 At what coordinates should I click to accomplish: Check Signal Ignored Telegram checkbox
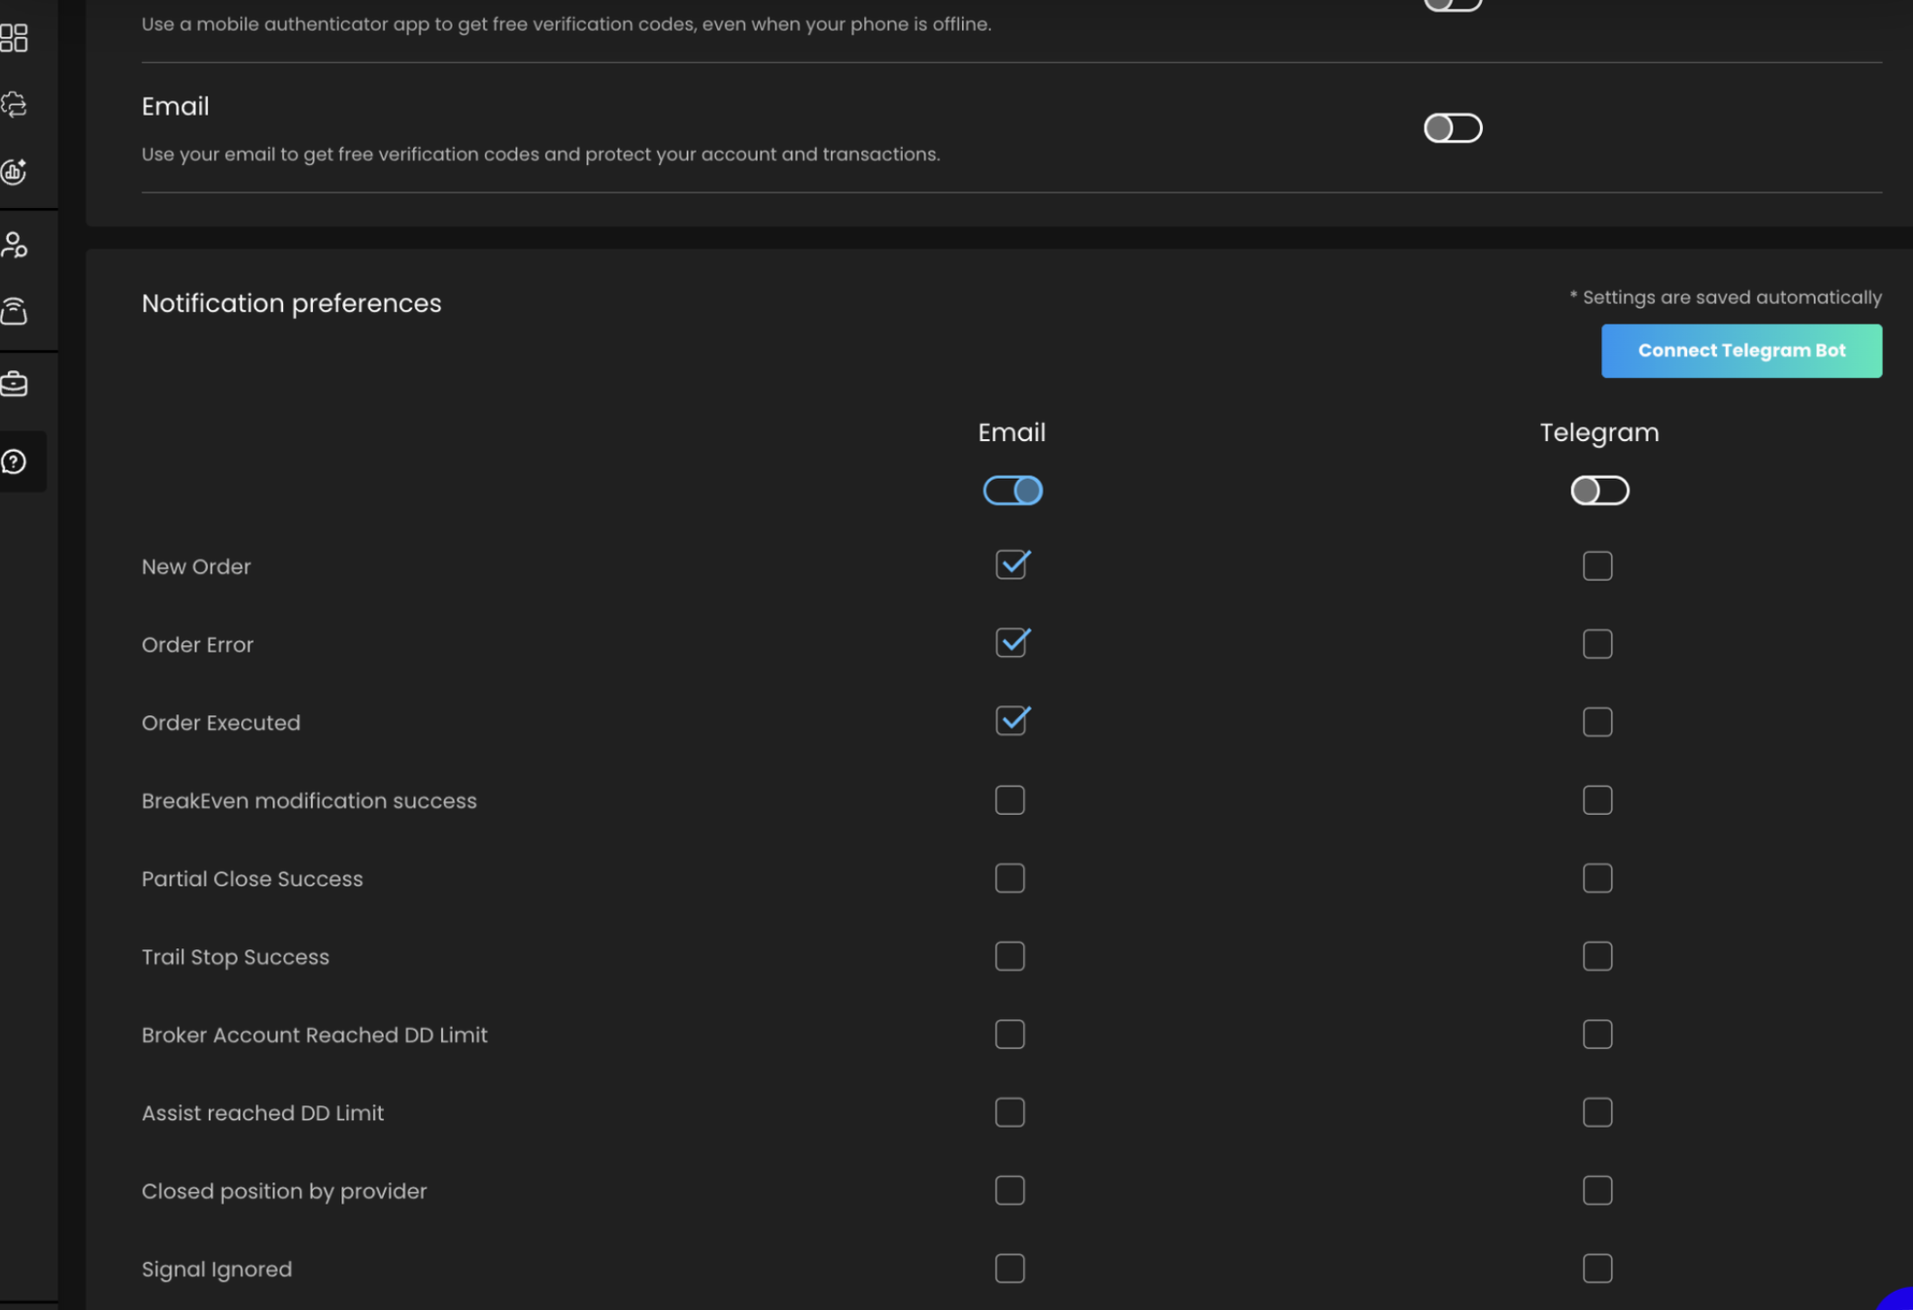[x=1597, y=1268]
